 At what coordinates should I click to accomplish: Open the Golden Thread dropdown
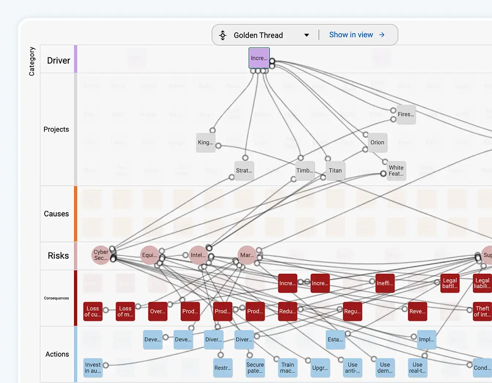[307, 35]
